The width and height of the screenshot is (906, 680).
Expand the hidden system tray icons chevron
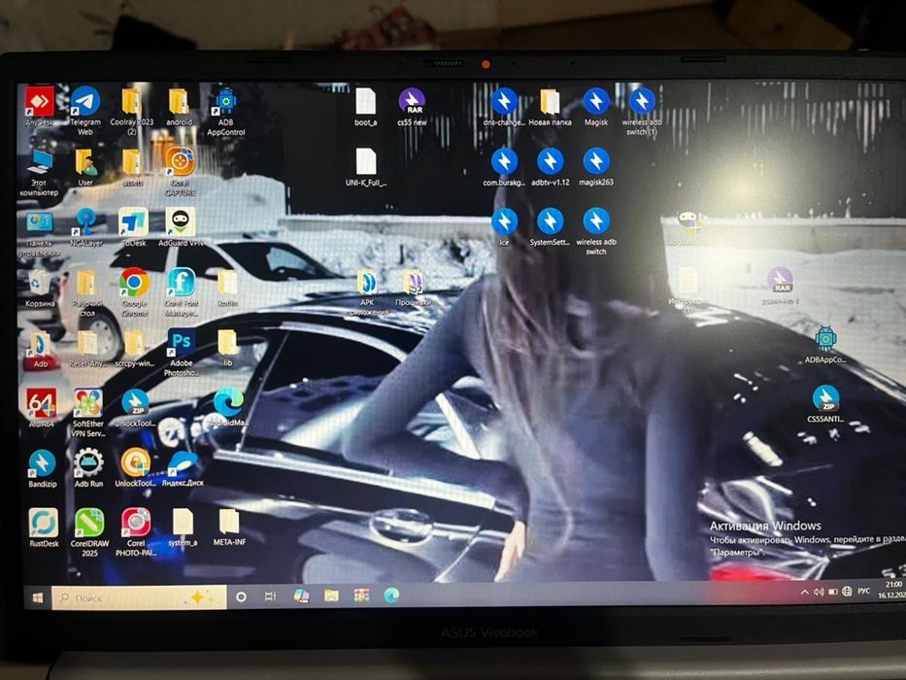pyautogui.click(x=804, y=593)
